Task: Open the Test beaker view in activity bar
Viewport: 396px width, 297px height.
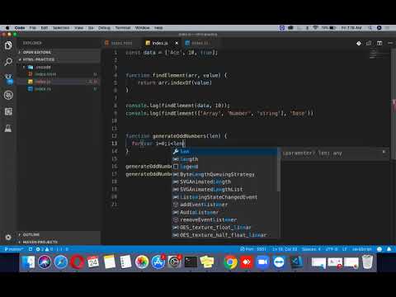Action: tap(8, 128)
